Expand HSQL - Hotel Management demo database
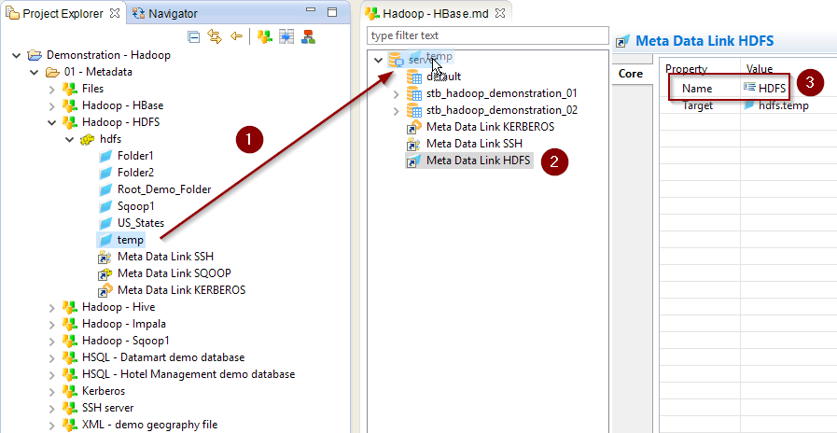The width and height of the screenshot is (837, 433). coord(51,374)
